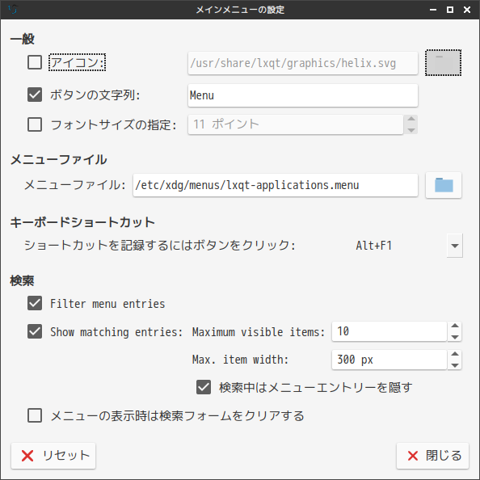The image size is (480, 480).
Task: Click the LXQt logo in title bar
Action: point(13,10)
